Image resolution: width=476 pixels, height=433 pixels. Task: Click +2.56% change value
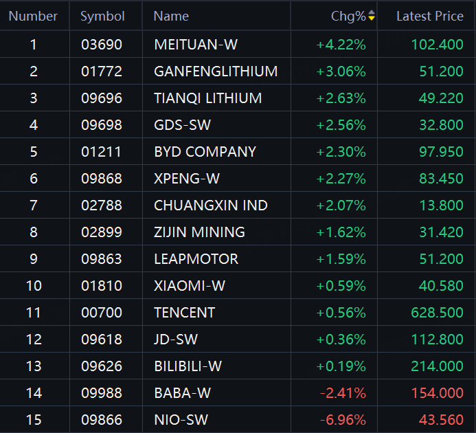pyautogui.click(x=341, y=125)
